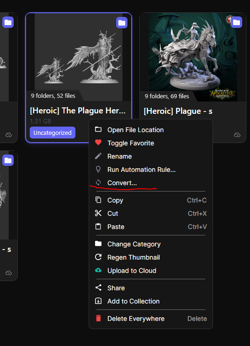
Task: Choose Copy from the context menu
Action: pos(151,200)
